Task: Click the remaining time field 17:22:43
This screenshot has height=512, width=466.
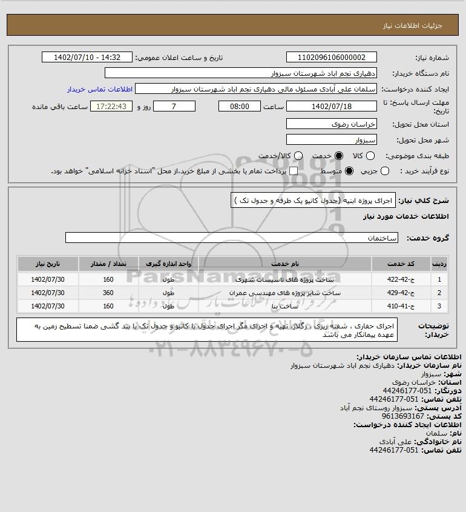Action: pos(111,107)
